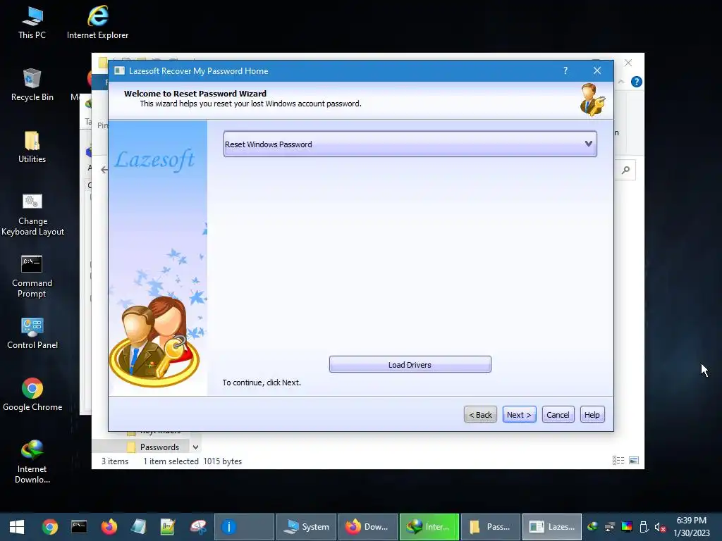Switch to the Firefox Dow... taskbar window
This screenshot has height=541, width=722.
tap(368, 527)
